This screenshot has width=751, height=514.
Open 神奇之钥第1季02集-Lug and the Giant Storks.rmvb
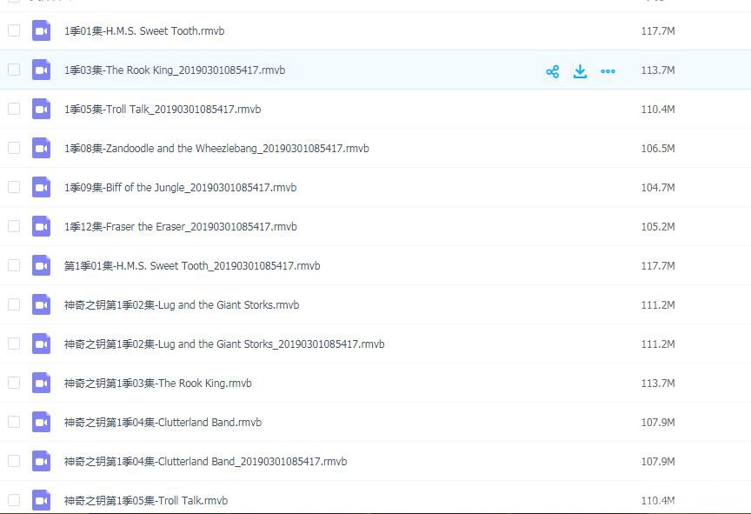click(x=181, y=305)
